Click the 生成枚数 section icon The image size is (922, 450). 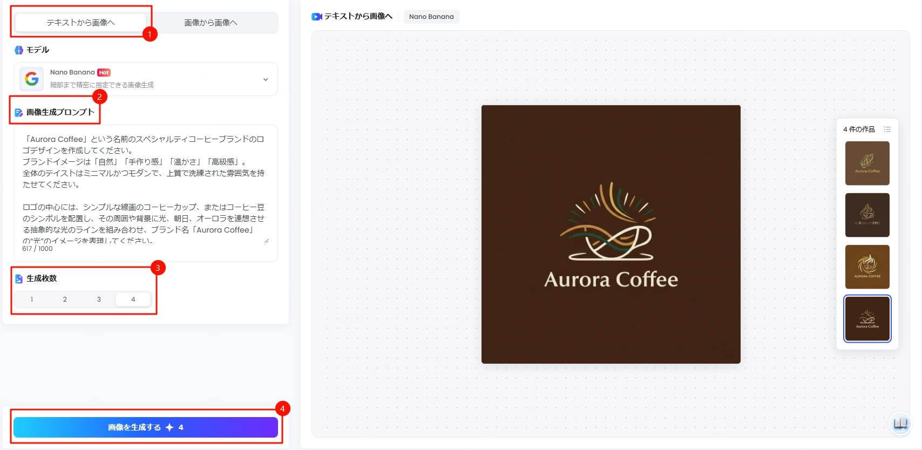[x=19, y=278]
